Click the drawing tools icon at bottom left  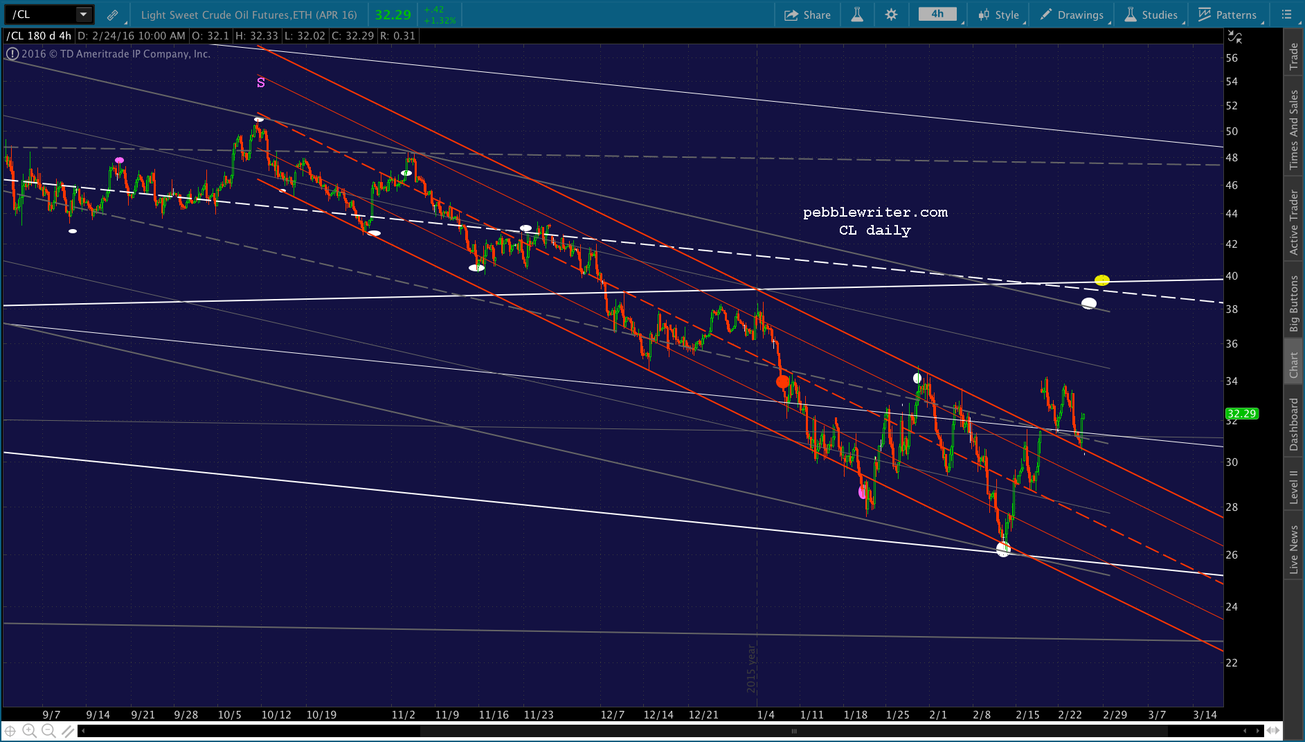pos(67,731)
